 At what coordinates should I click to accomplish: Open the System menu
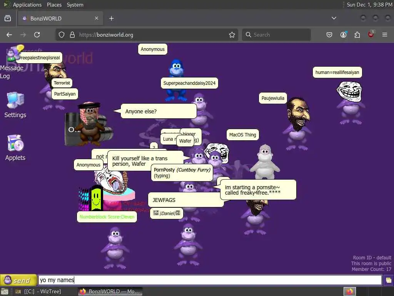coord(75,5)
